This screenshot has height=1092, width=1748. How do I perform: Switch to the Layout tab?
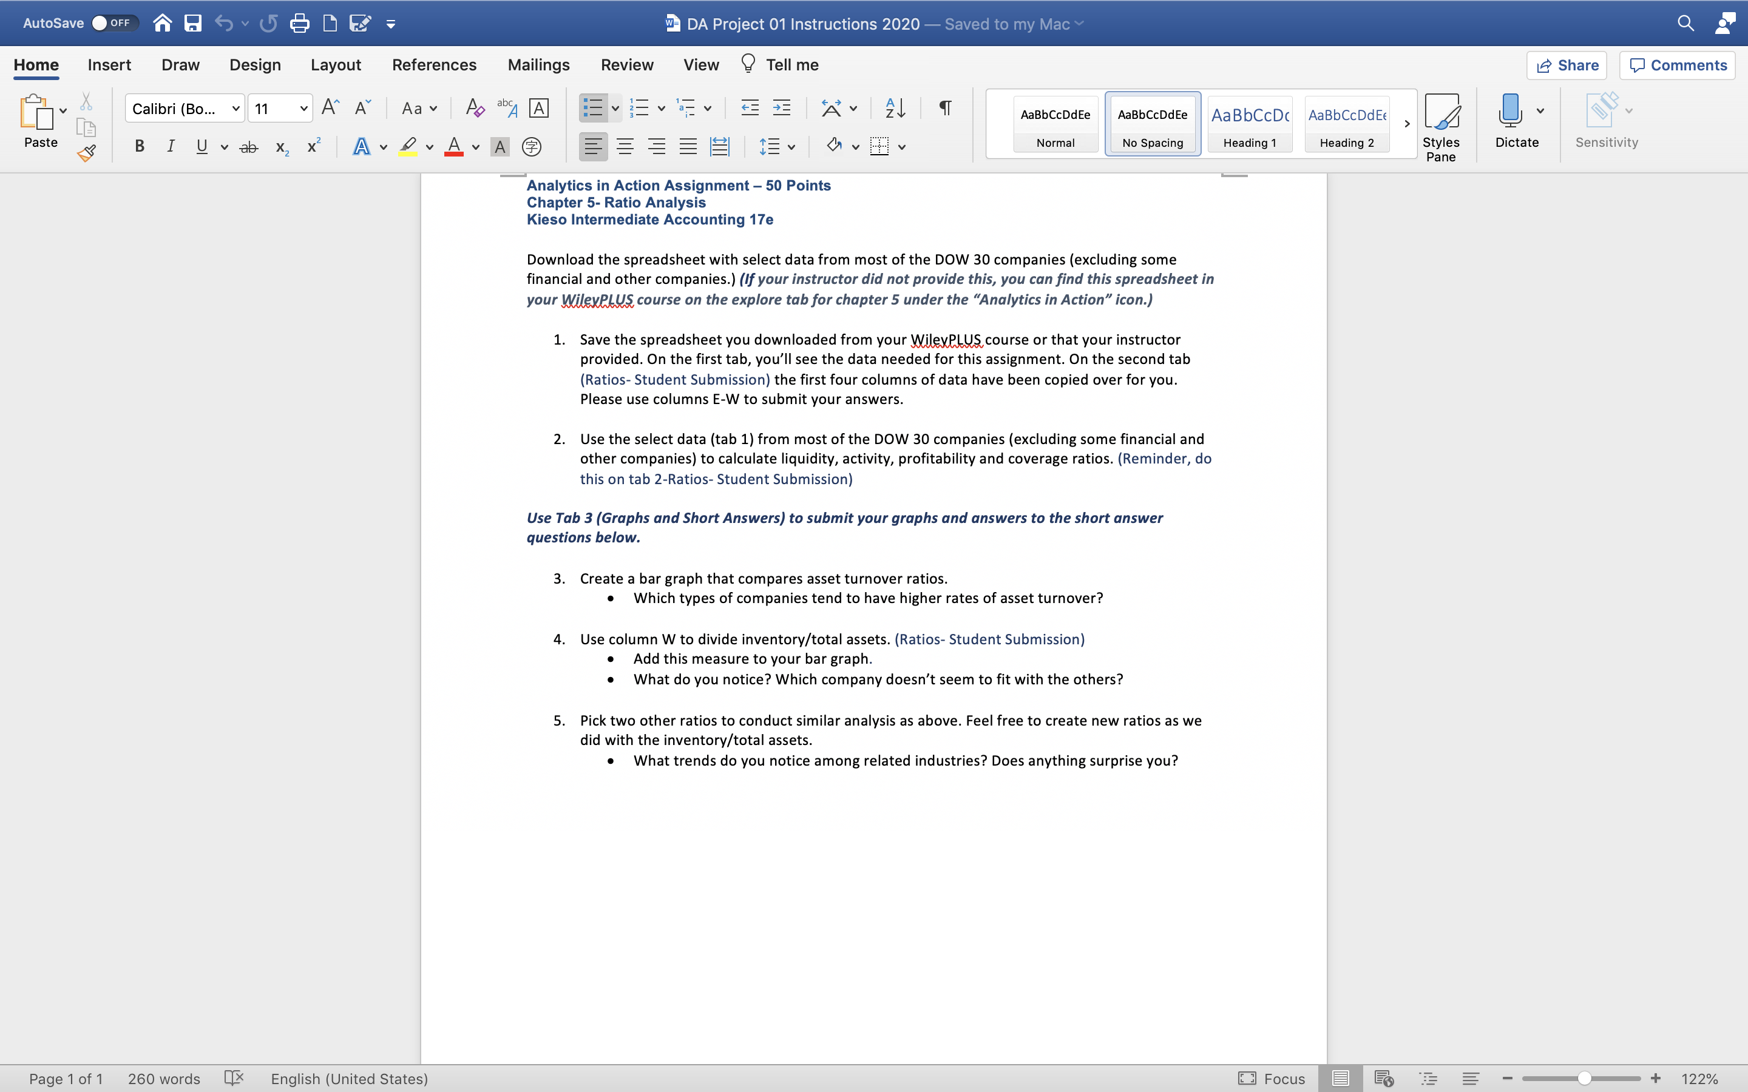tap(335, 65)
